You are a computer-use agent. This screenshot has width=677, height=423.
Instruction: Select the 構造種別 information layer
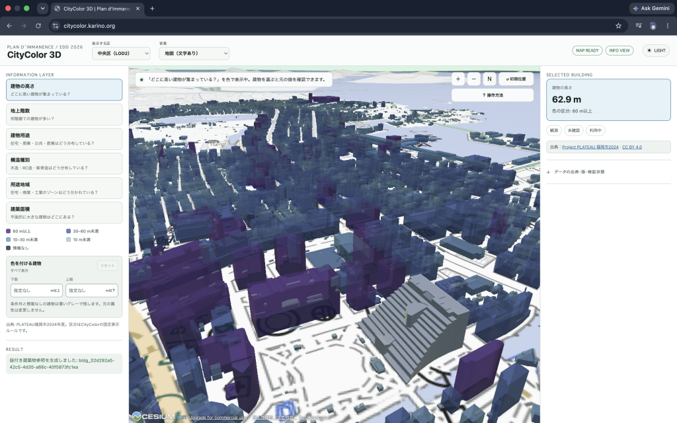coord(64,164)
